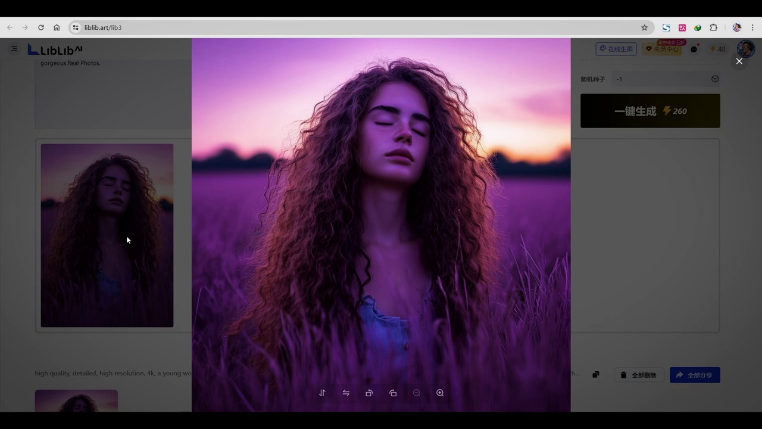Zoom out the preview image
Image resolution: width=762 pixels, height=429 pixels.
417,393
